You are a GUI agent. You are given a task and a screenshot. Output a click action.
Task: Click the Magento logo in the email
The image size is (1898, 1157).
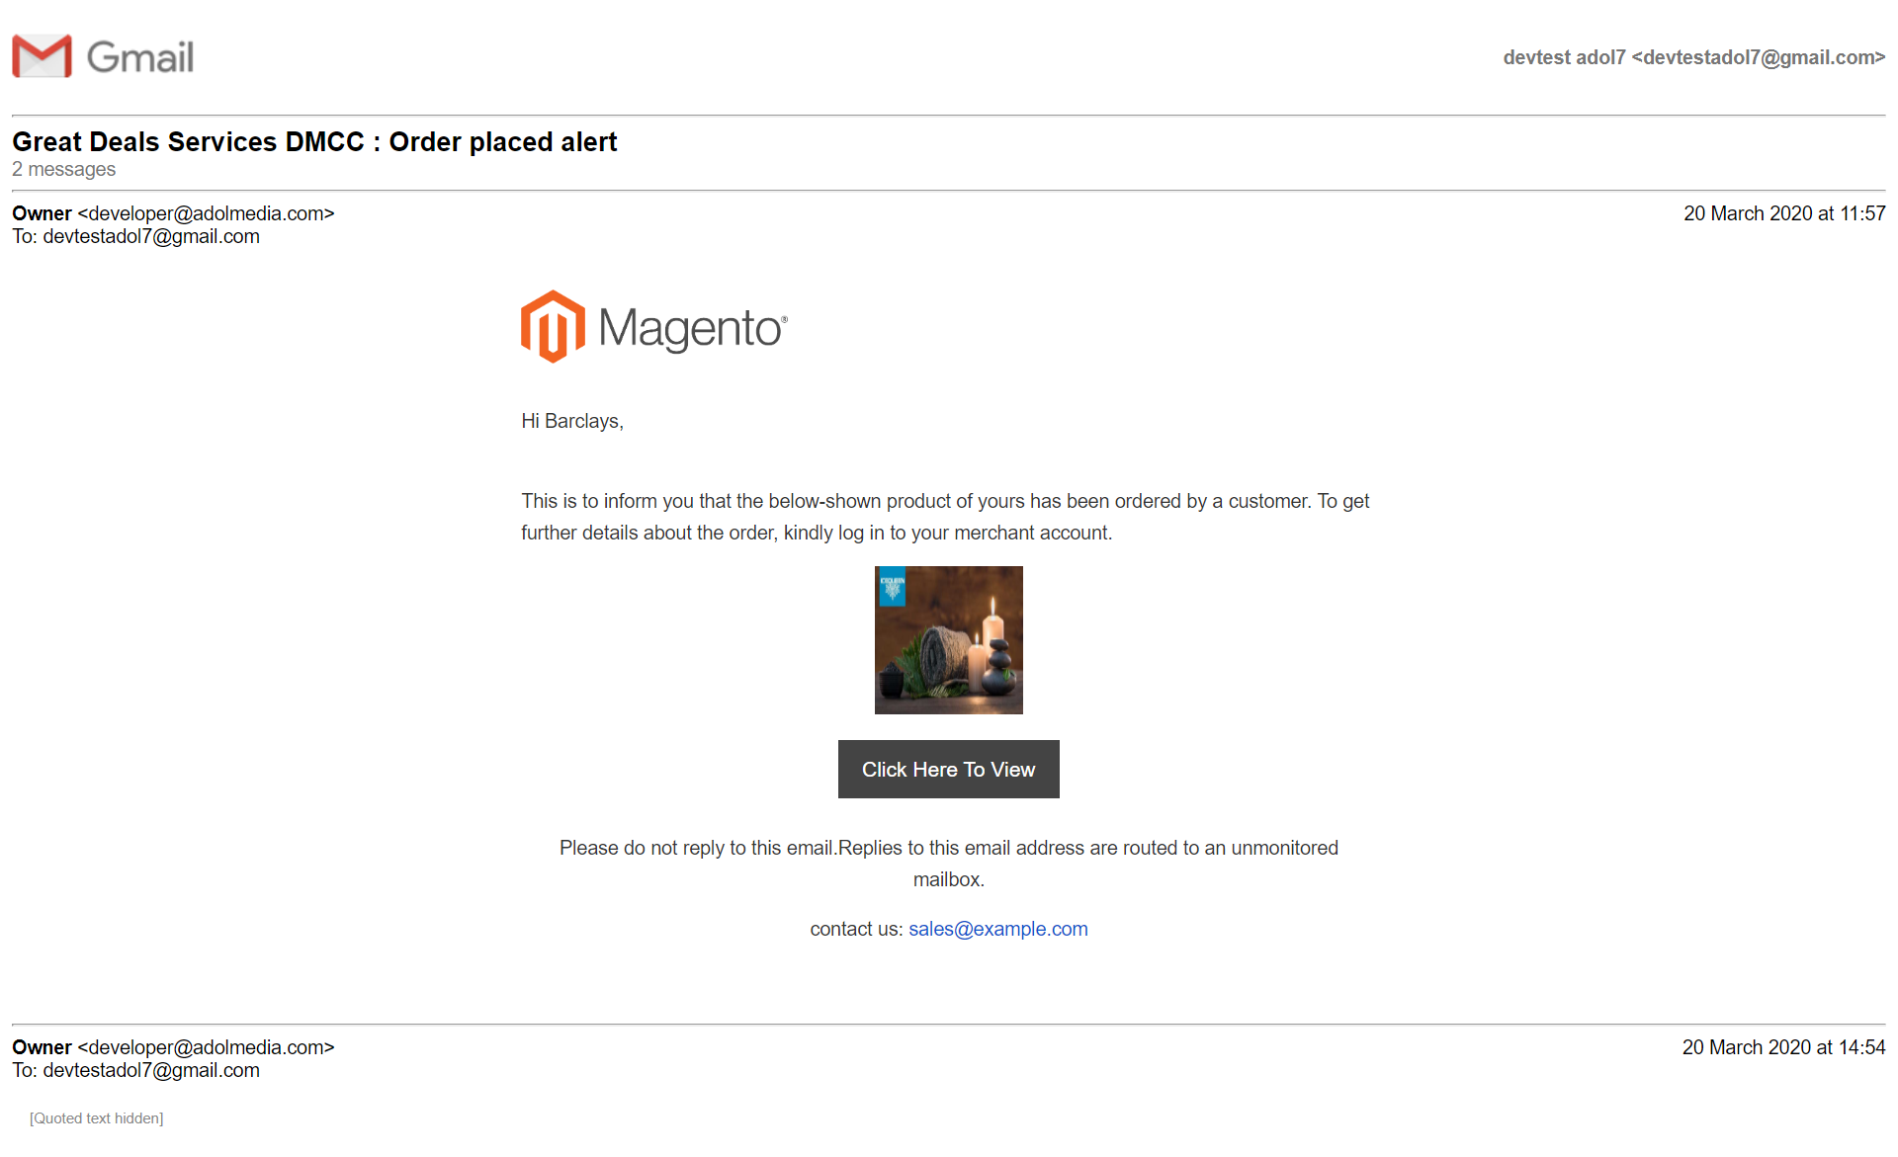point(654,327)
